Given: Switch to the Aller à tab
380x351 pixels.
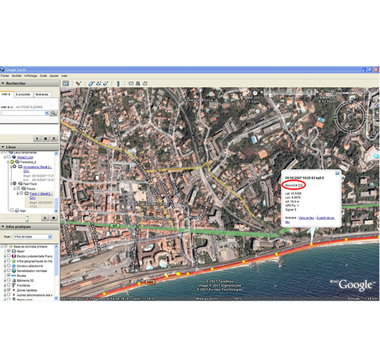Looking at the screenshot, I should click(x=6, y=94).
